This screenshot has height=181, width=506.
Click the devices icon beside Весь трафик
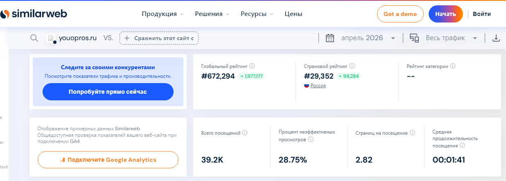click(x=414, y=38)
